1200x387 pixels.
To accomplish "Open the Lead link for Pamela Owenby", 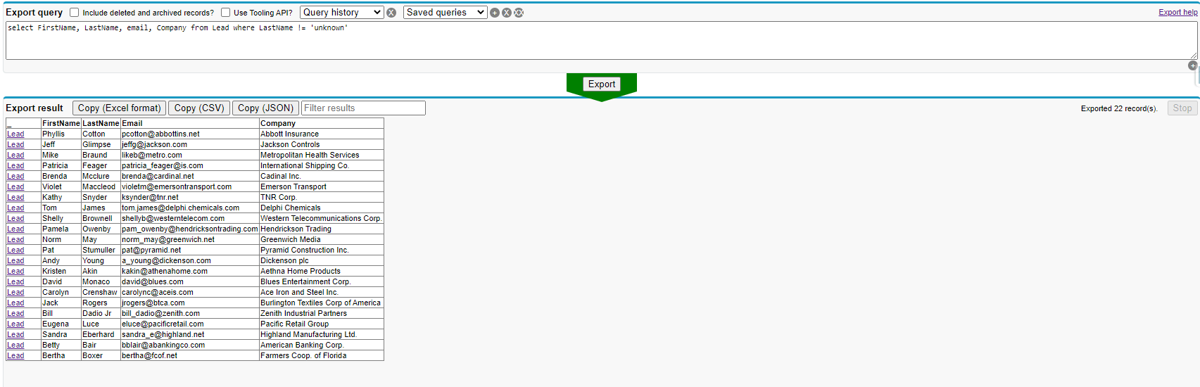I will coord(15,229).
